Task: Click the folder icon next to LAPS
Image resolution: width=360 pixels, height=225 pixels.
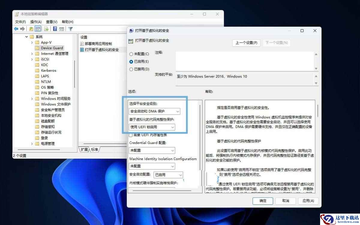Action: [37, 76]
